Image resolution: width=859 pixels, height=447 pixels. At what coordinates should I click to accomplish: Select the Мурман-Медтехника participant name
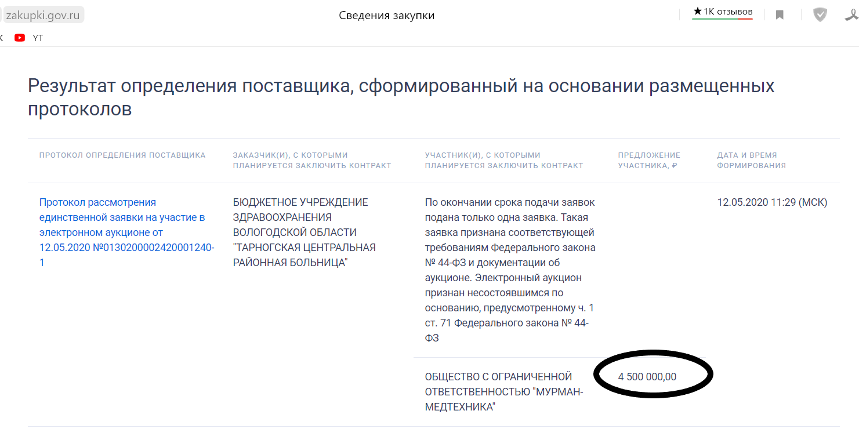coord(504,392)
